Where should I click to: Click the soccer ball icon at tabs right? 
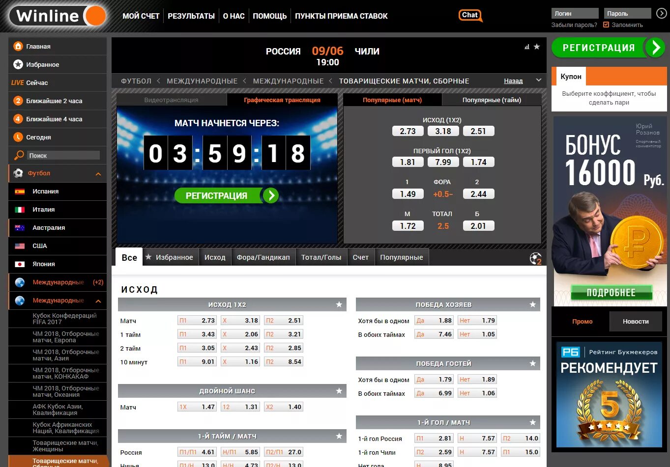pyautogui.click(x=535, y=258)
